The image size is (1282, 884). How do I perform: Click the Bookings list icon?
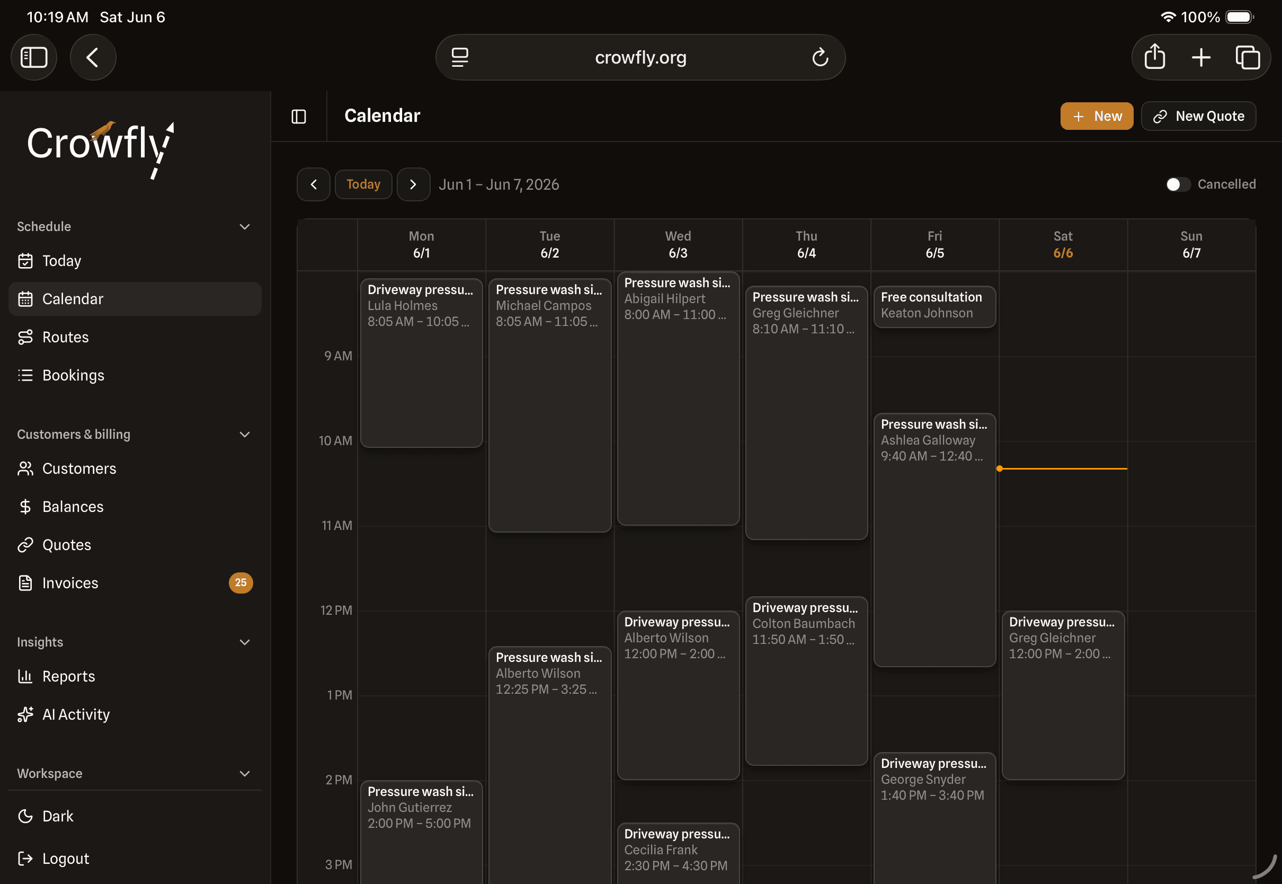25,376
